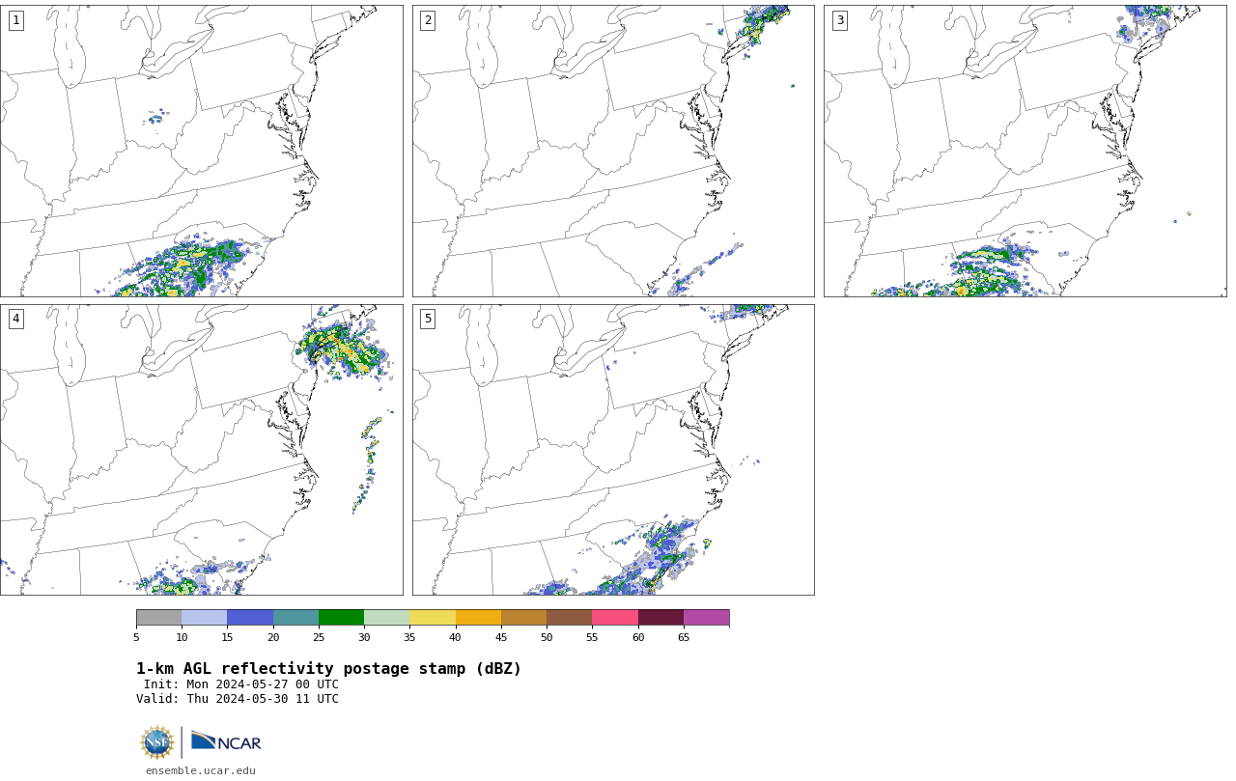
Task: Open ensemble member 5 map panel
Action: pos(613,450)
